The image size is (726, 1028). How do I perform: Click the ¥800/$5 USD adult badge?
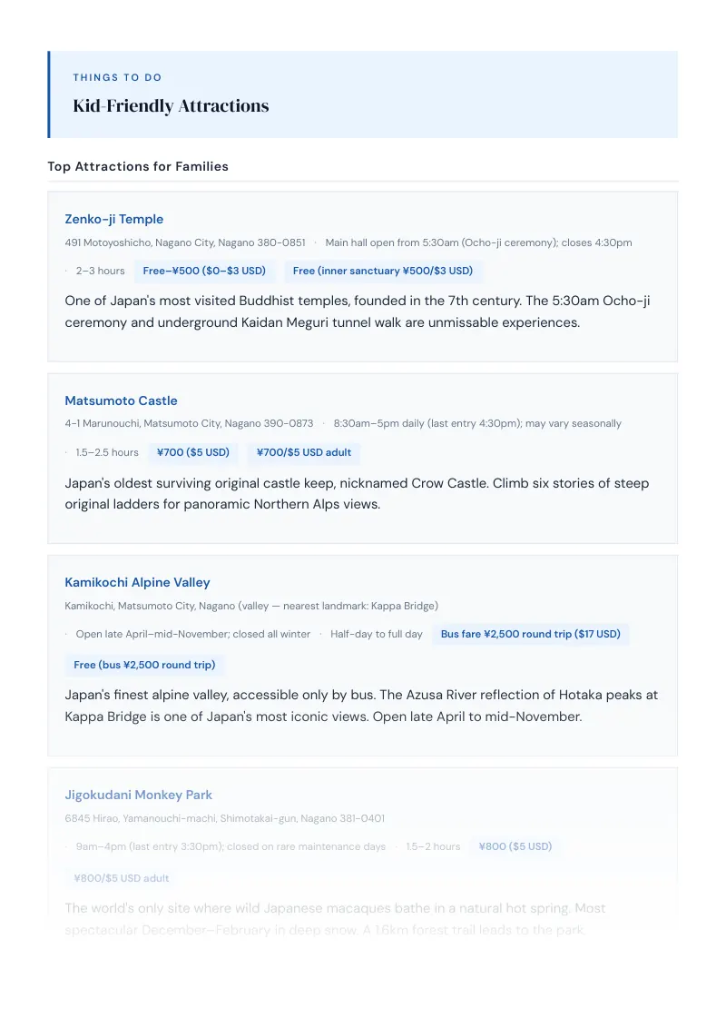click(122, 878)
